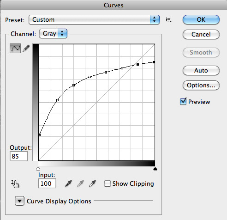Viewport: 227px width, 220px height.
Task: Select the pencil draw curve tool
Action: 26,49
